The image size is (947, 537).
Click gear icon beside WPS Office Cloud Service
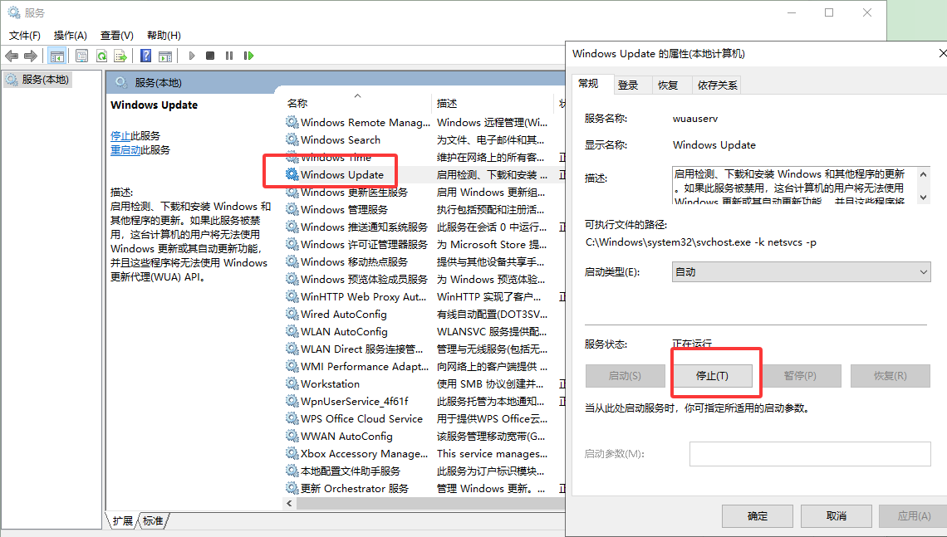[292, 418]
